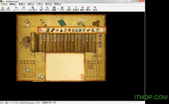Click the 移到 (Move to) icon
The image size is (169, 104).
click(x=69, y=9)
